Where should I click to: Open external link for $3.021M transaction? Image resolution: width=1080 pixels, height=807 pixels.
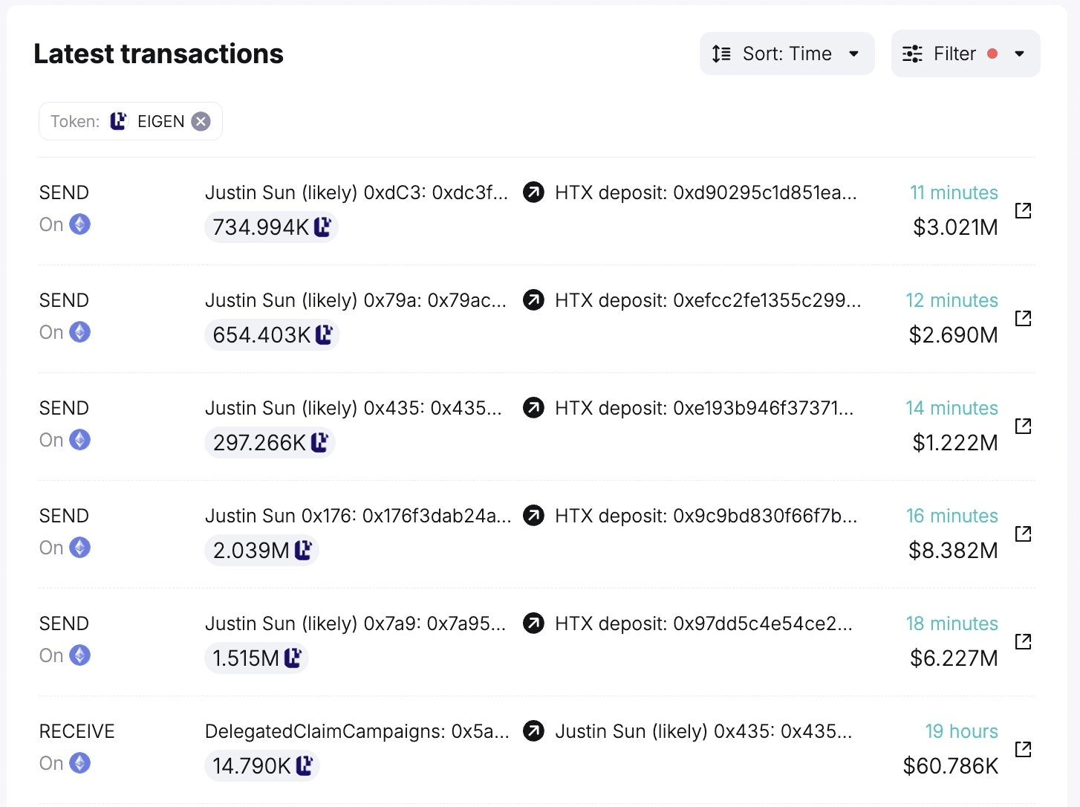coord(1023,210)
